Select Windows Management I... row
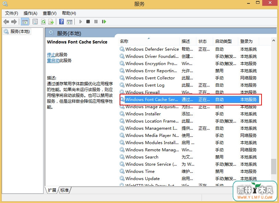The height and width of the screenshot is (203, 279). [x=189, y=128]
